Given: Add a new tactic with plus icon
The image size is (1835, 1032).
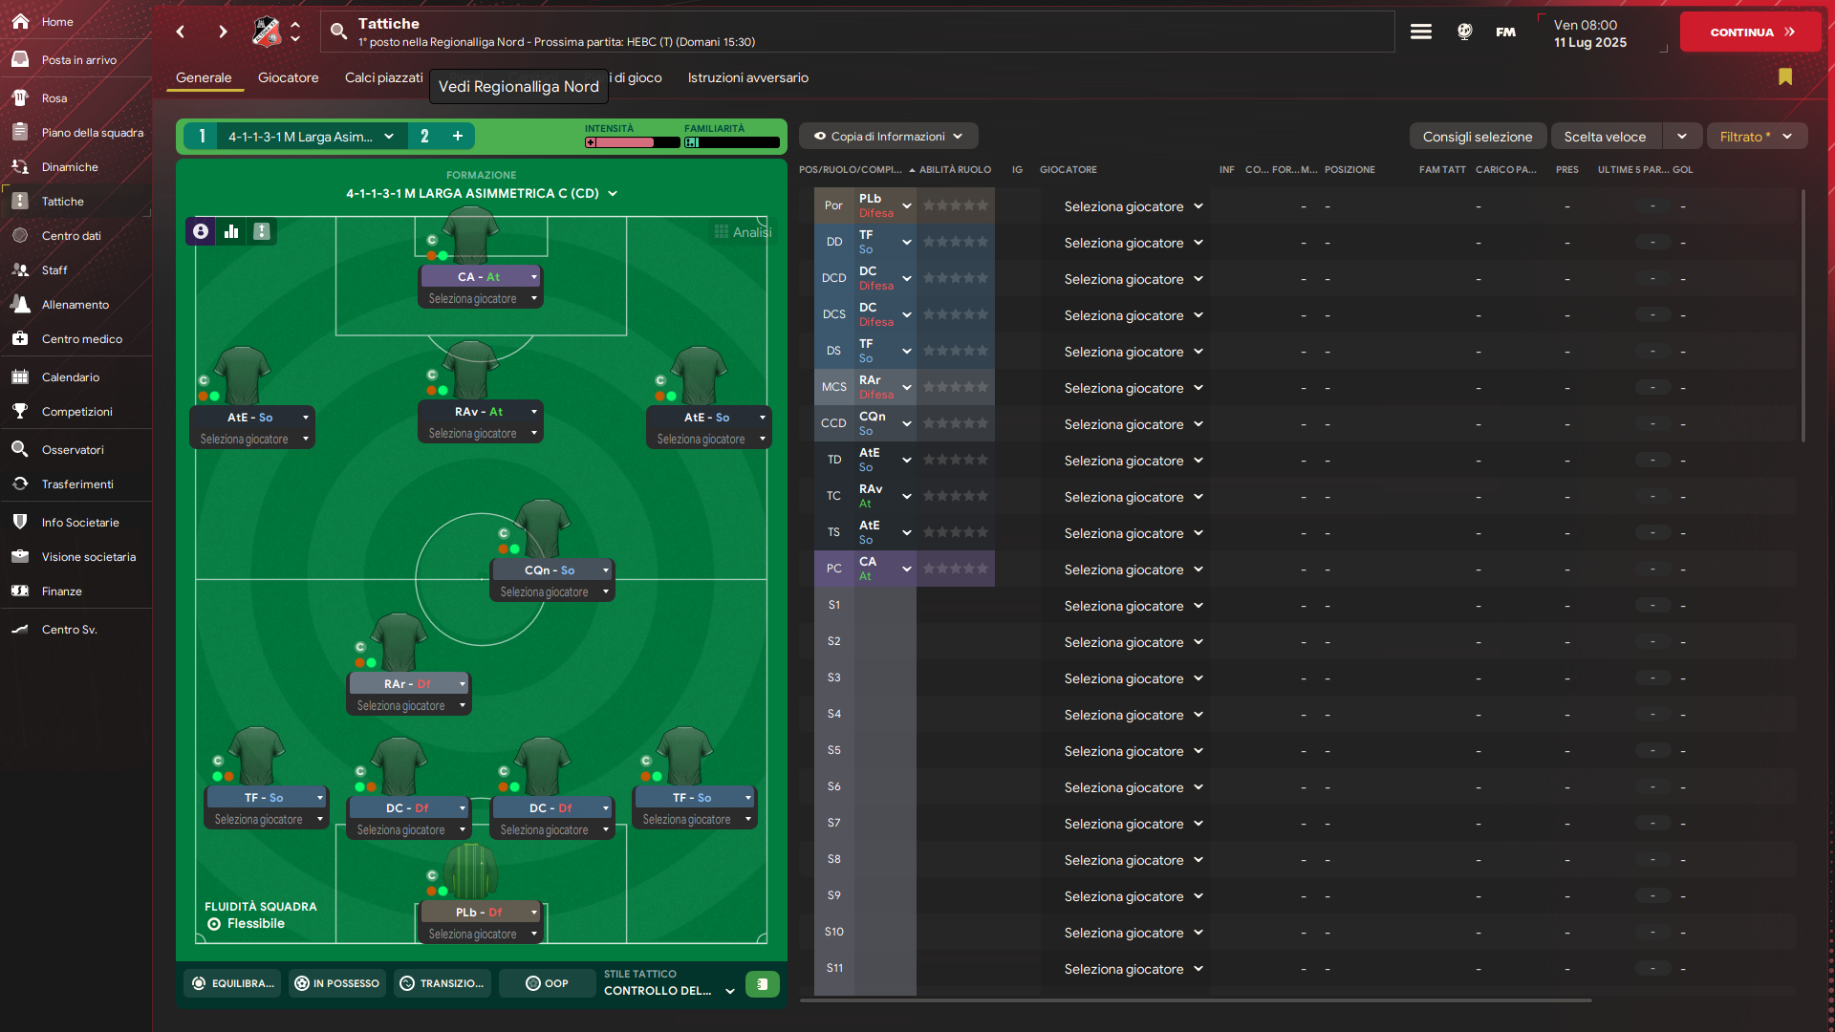Looking at the screenshot, I should [458, 136].
